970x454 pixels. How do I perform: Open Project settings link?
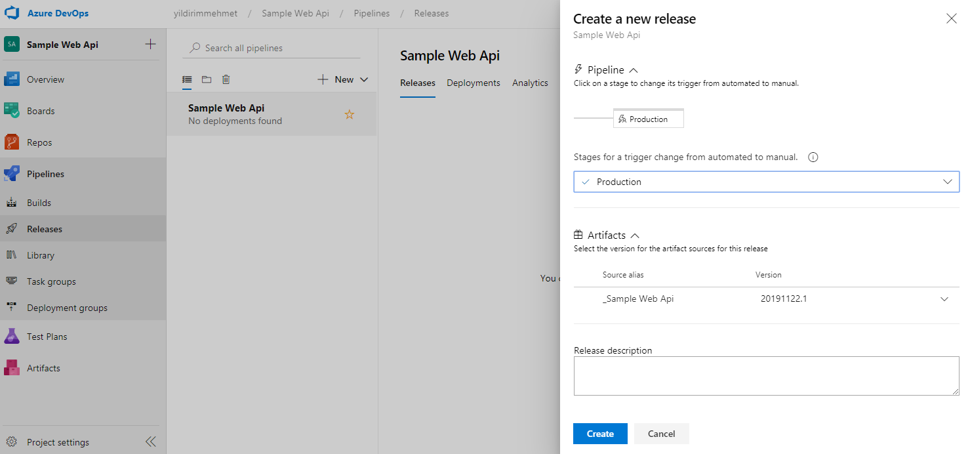(58, 442)
